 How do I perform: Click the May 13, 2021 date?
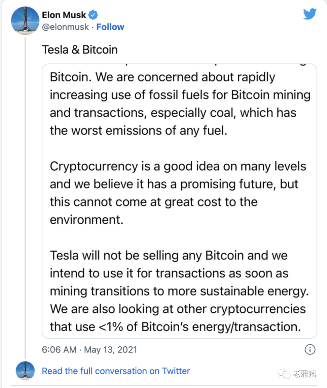pos(111,349)
